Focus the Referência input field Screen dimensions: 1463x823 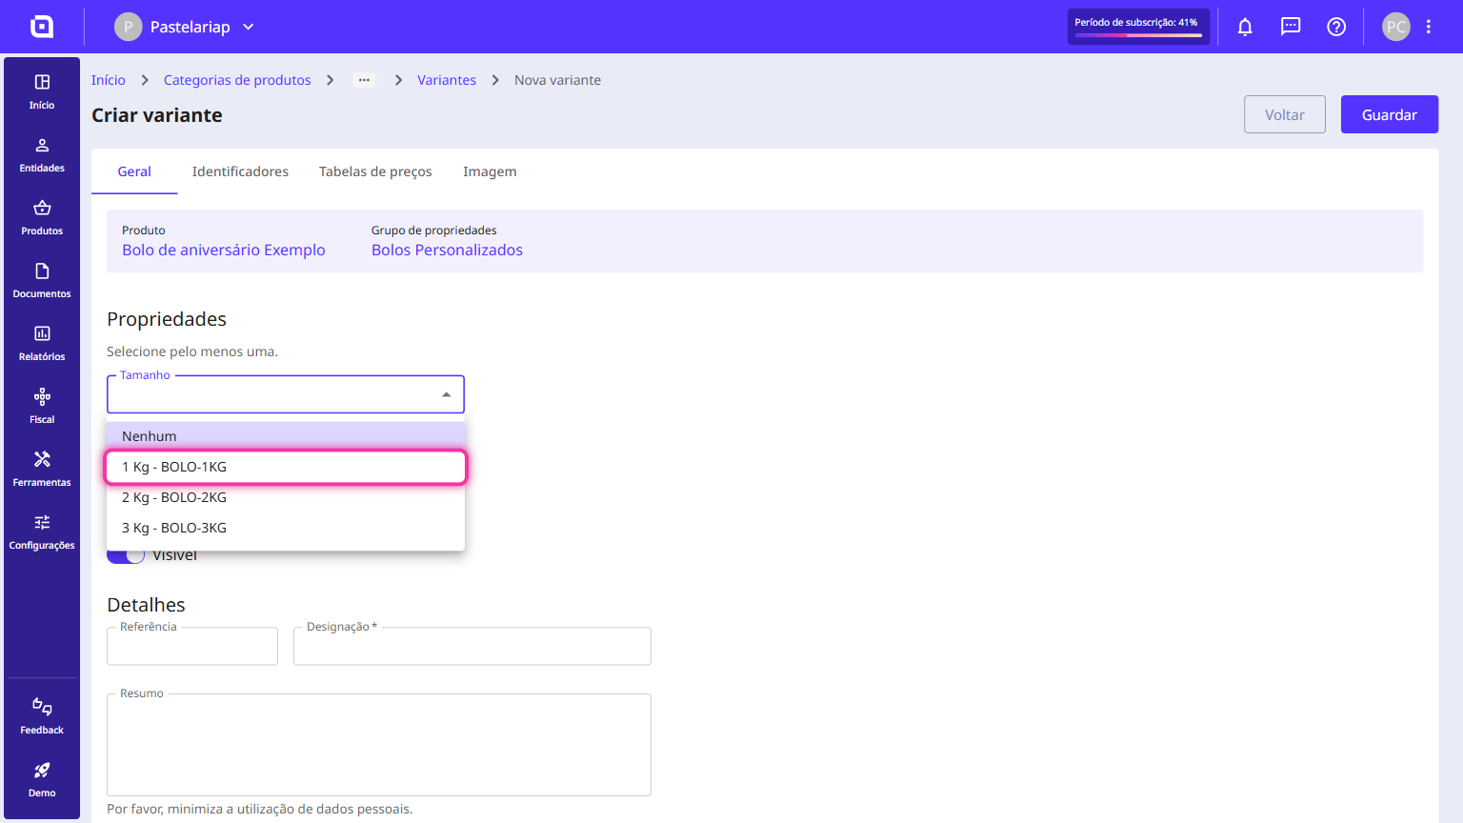[192, 646]
